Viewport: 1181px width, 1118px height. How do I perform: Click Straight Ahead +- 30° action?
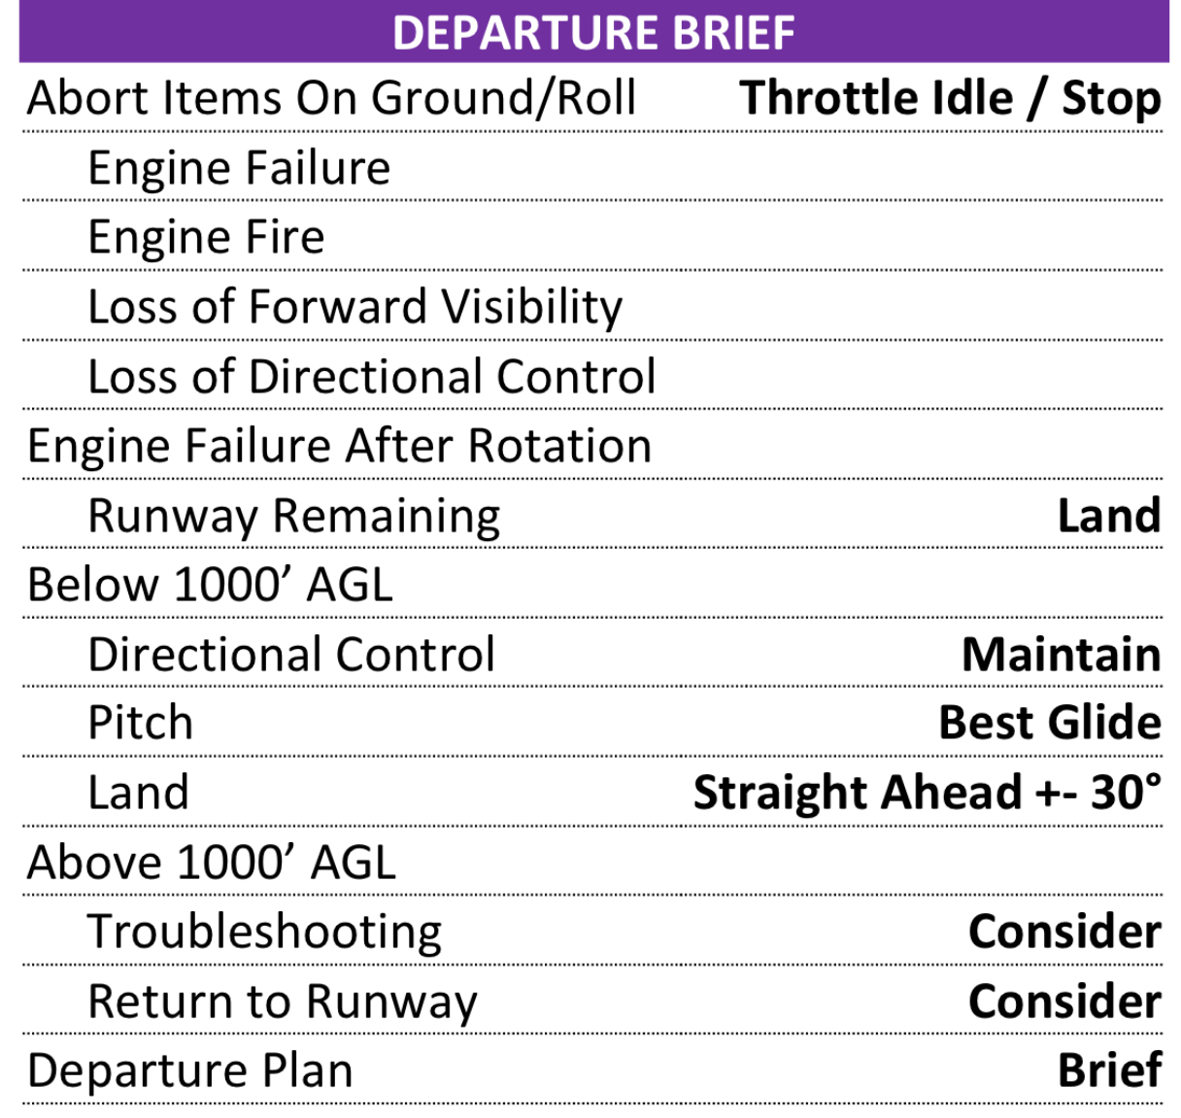pyautogui.click(x=927, y=793)
